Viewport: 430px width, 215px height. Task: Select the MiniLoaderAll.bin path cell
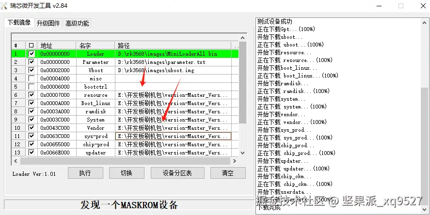click(x=173, y=54)
